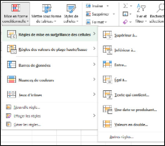The height and width of the screenshot is (146, 165).
Task: Click the Rechercher et sélectionner magnifier icon
Action: (x=161, y=8)
